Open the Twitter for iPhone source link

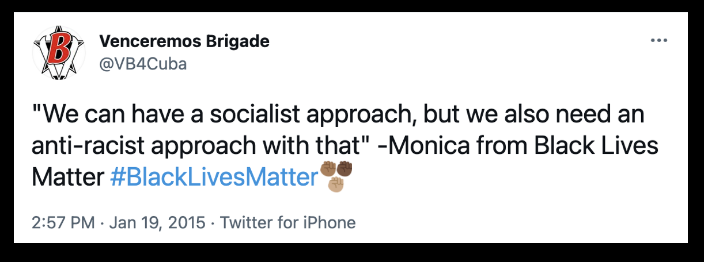(x=288, y=222)
